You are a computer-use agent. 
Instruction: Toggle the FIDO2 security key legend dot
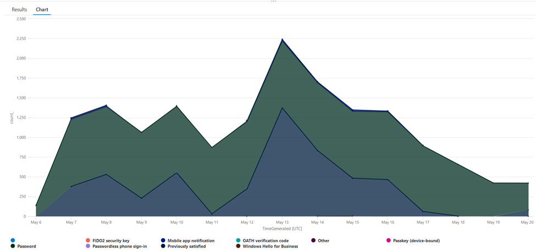click(x=88, y=240)
